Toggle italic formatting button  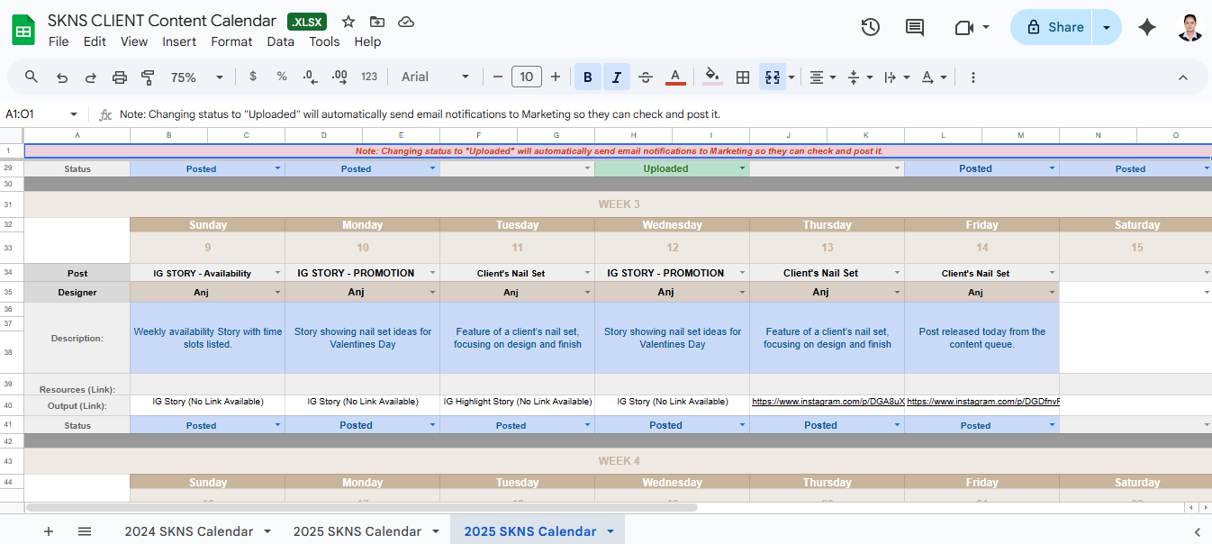click(x=617, y=77)
